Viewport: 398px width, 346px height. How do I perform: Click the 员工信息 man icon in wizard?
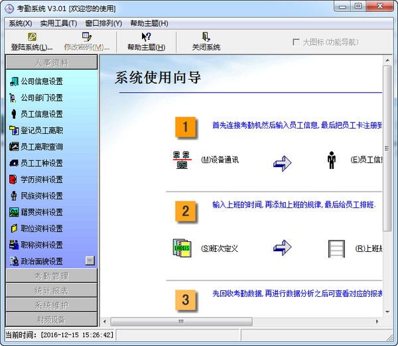(331, 160)
